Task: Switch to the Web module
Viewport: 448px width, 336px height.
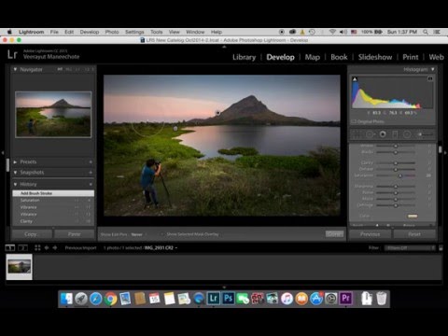Action: [436, 57]
